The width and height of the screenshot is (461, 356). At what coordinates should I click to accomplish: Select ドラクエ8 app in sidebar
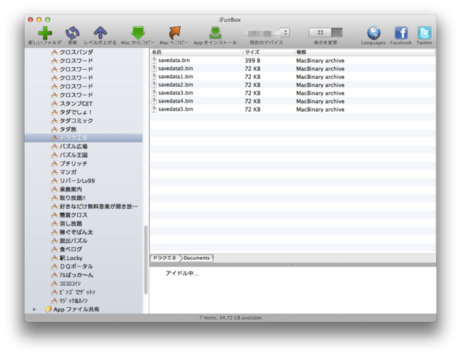pos(84,137)
